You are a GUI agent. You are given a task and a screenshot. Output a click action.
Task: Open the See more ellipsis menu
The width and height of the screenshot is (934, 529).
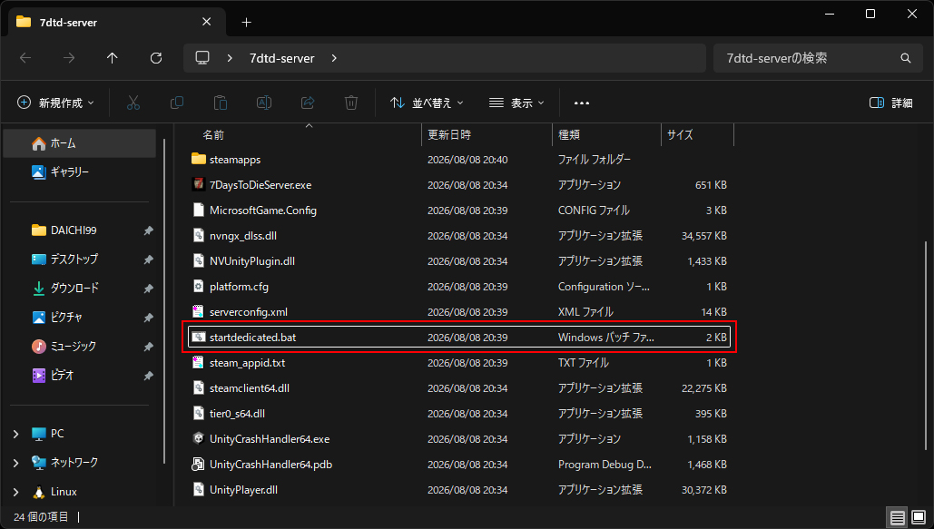(x=581, y=103)
